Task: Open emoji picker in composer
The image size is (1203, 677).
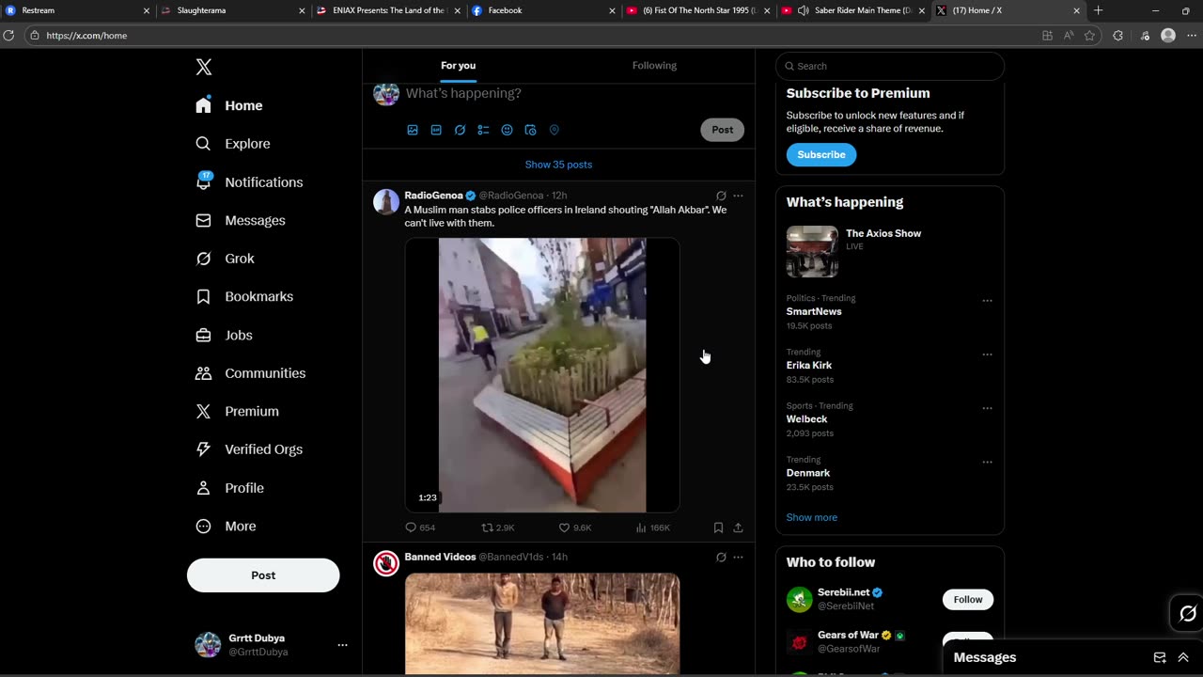Action: [507, 130]
